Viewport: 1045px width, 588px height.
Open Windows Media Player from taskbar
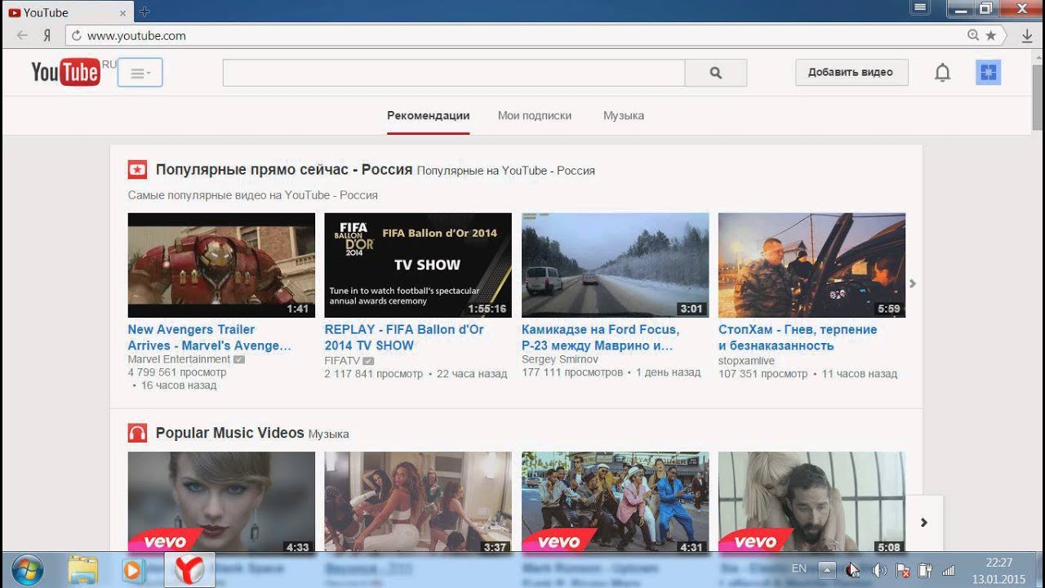133,570
